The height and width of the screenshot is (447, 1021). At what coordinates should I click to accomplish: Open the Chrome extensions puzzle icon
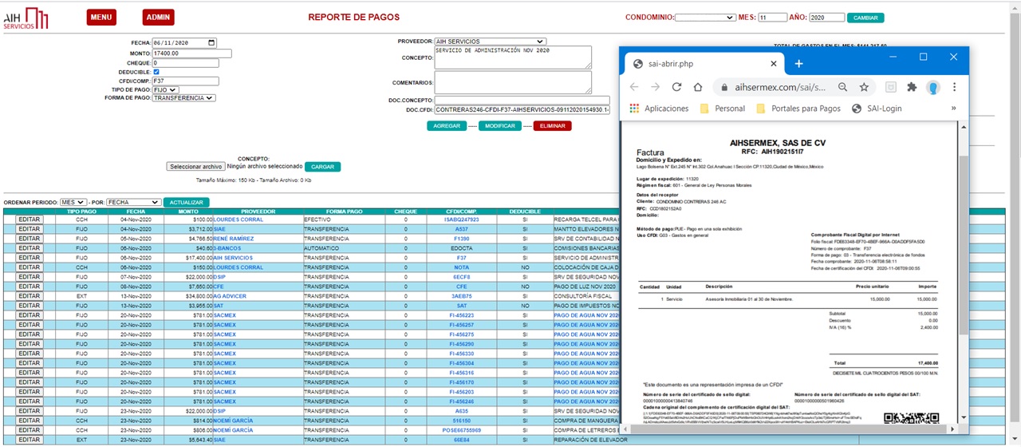[x=912, y=87]
